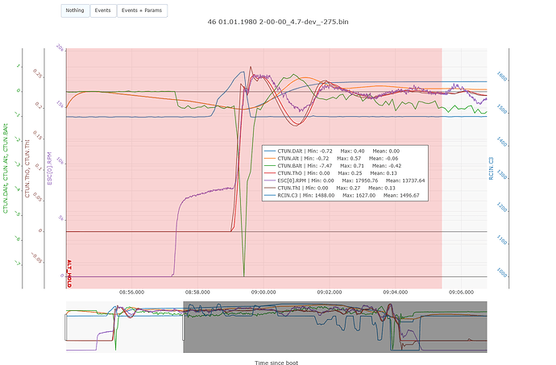Click the 1000 tick on the RCIN.C3 axis
556x365 pixels.
(502, 273)
